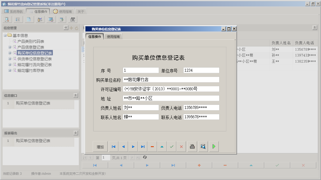Click the green play arrow button
The width and height of the screenshot is (321, 180).
(214, 147)
